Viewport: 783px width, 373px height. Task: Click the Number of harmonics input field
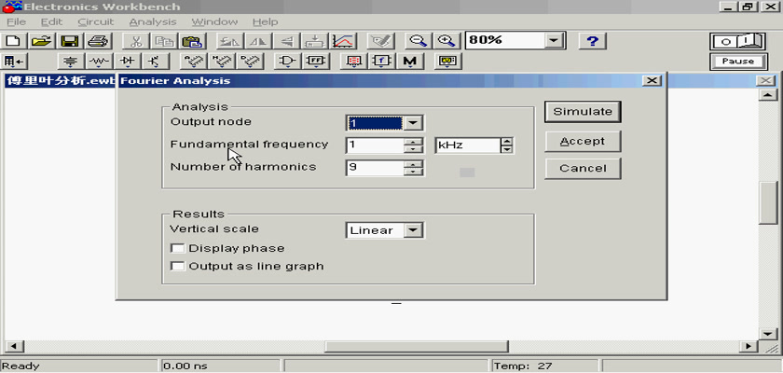click(x=375, y=168)
